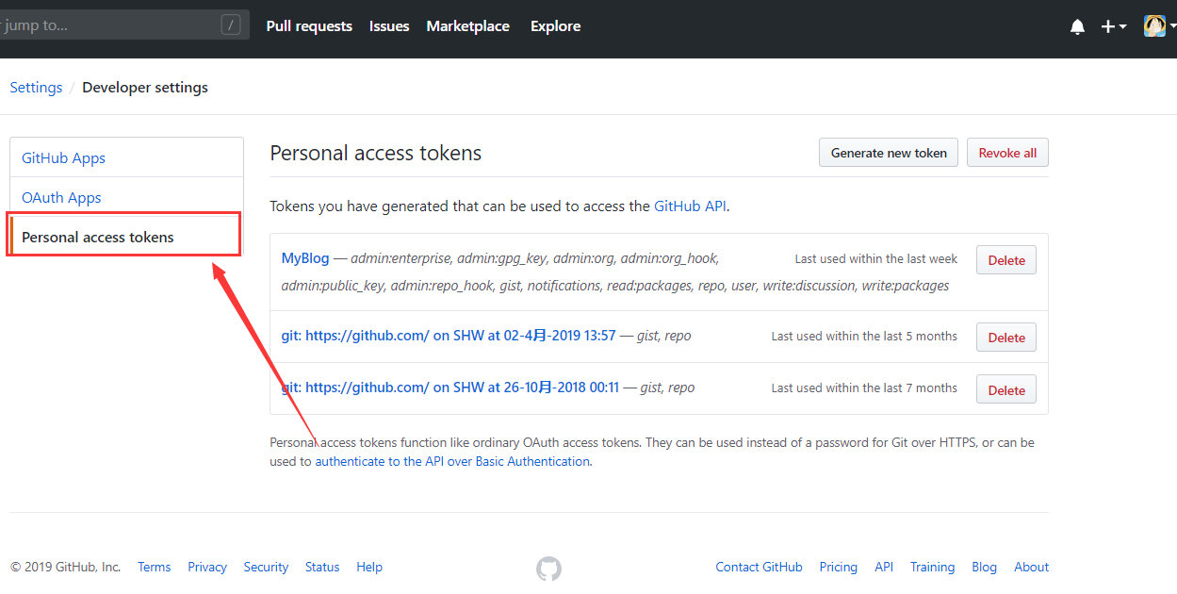Click 'Last used within the last 7 months' text
The width and height of the screenshot is (1177, 594).
[x=864, y=388]
